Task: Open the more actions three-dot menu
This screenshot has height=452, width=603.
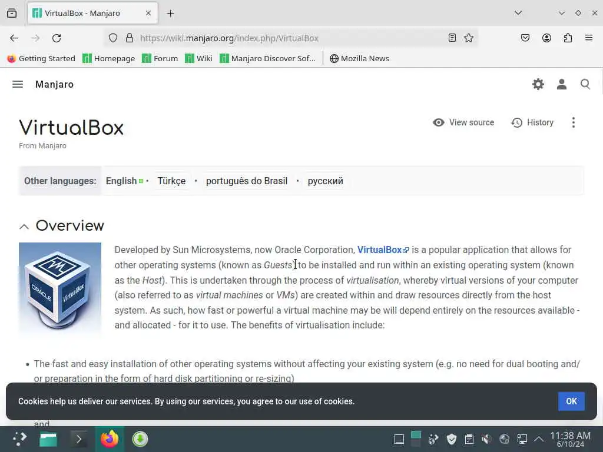Action: click(574, 122)
